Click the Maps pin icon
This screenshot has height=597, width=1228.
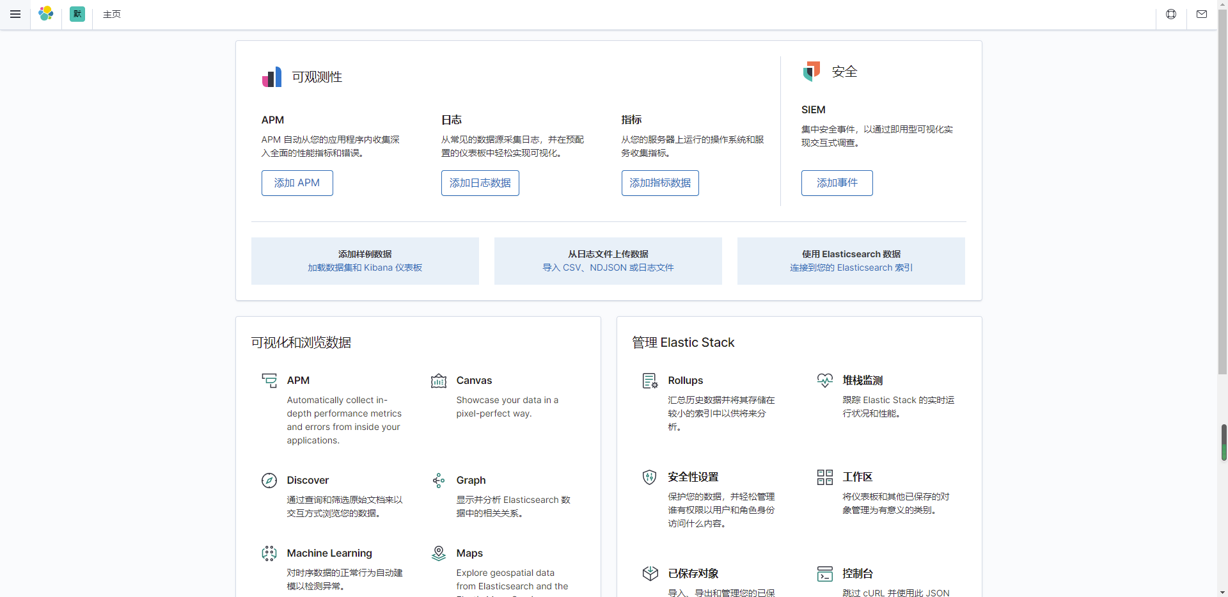tap(439, 553)
